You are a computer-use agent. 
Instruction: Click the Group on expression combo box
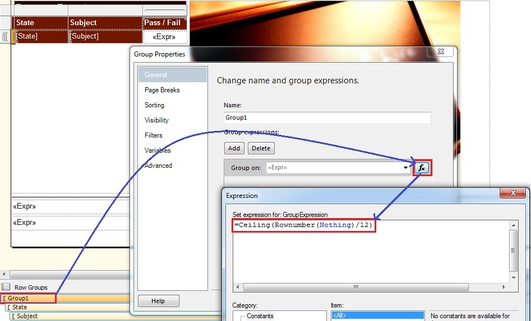click(338, 168)
